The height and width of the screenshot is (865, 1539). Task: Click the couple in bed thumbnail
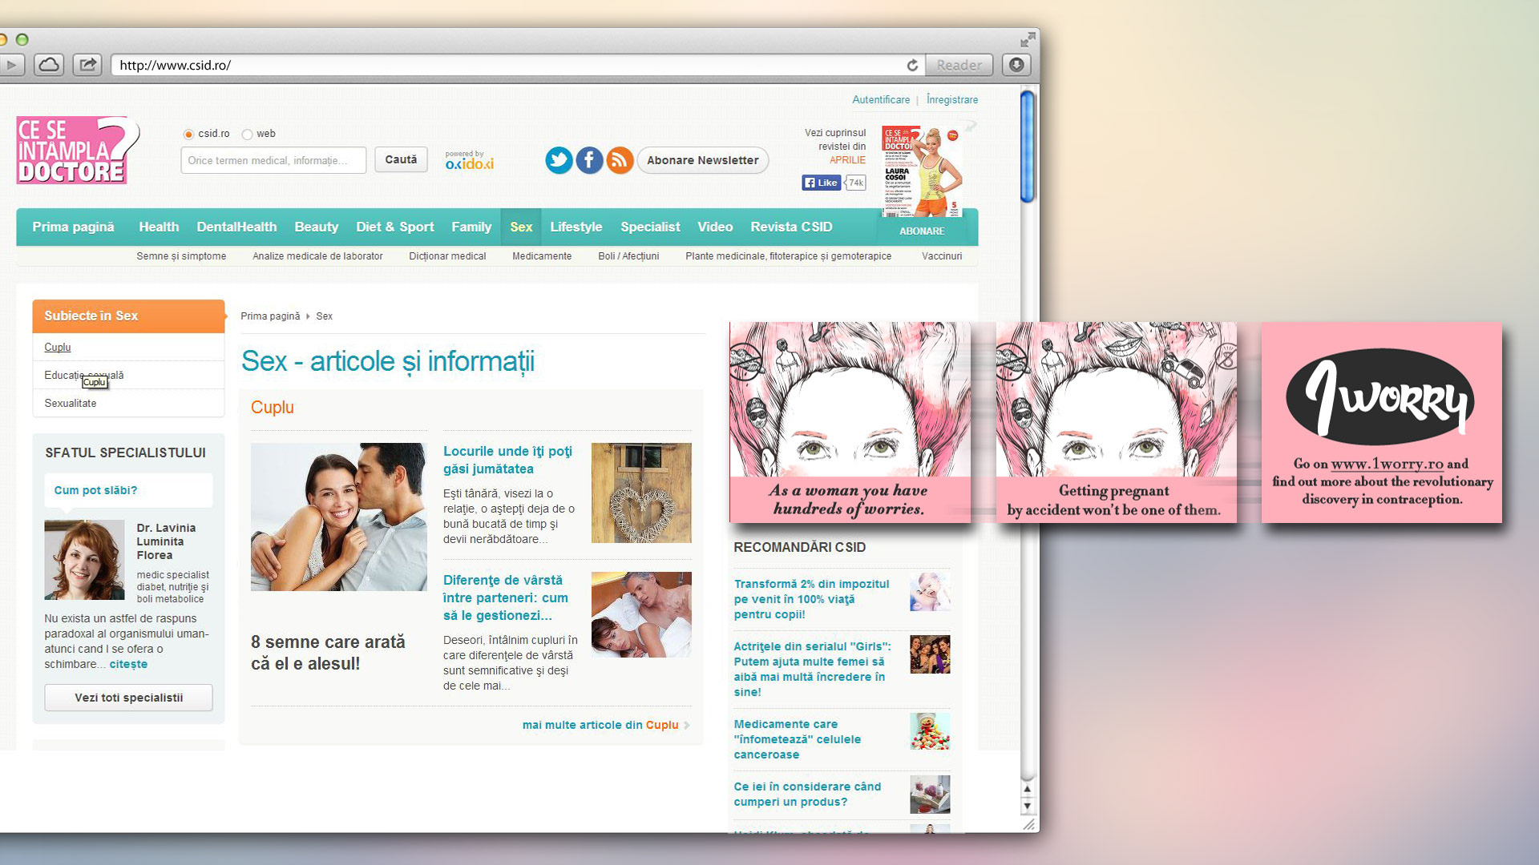(x=641, y=614)
